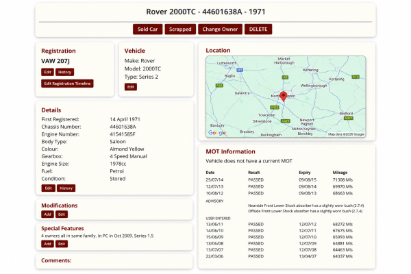The height and width of the screenshot is (274, 411).
Task: Click the Comments heading
Action: pos(56,260)
